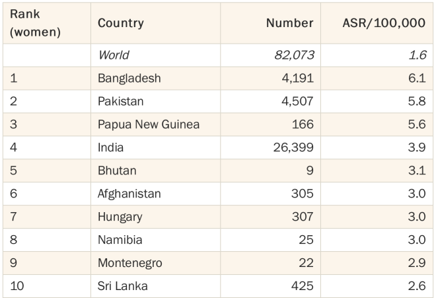
Task: Click the Number column header
Action: tap(289, 23)
